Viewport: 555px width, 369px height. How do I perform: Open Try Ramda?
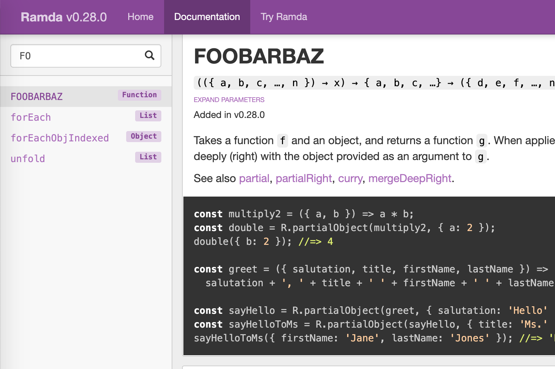pyautogui.click(x=283, y=17)
